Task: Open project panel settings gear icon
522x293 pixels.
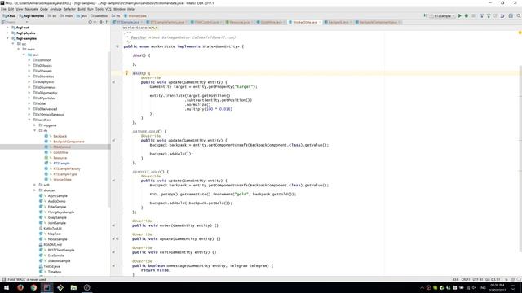Action: click(101, 22)
